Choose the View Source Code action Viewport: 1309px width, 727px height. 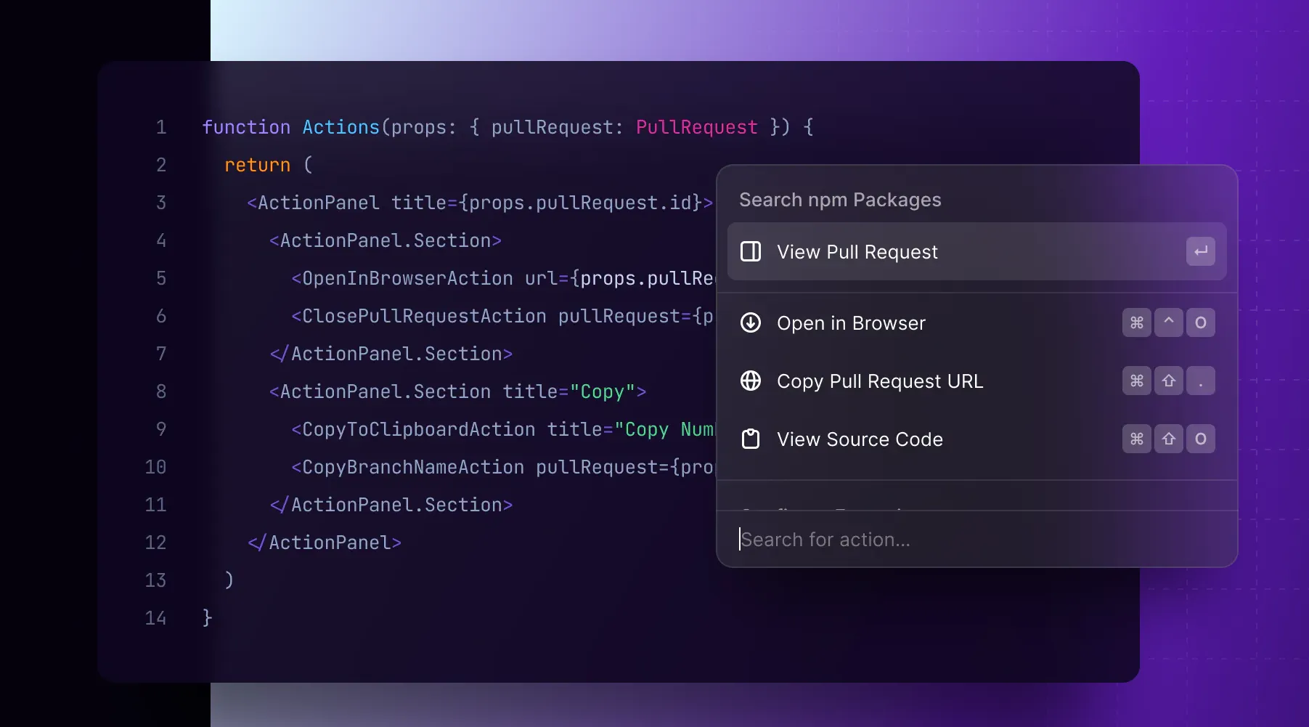pos(860,439)
